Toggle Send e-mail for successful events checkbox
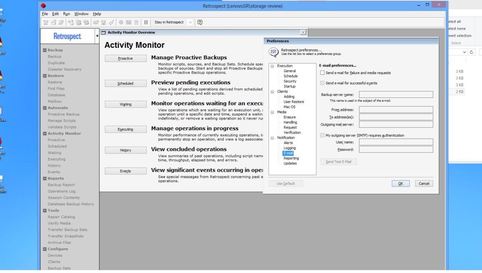Image resolution: width=482 pixels, height=273 pixels. 322,83
